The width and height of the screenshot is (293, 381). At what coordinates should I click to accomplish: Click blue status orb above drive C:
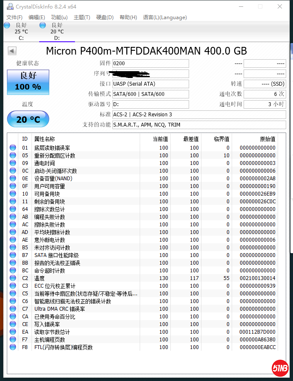(7, 26)
